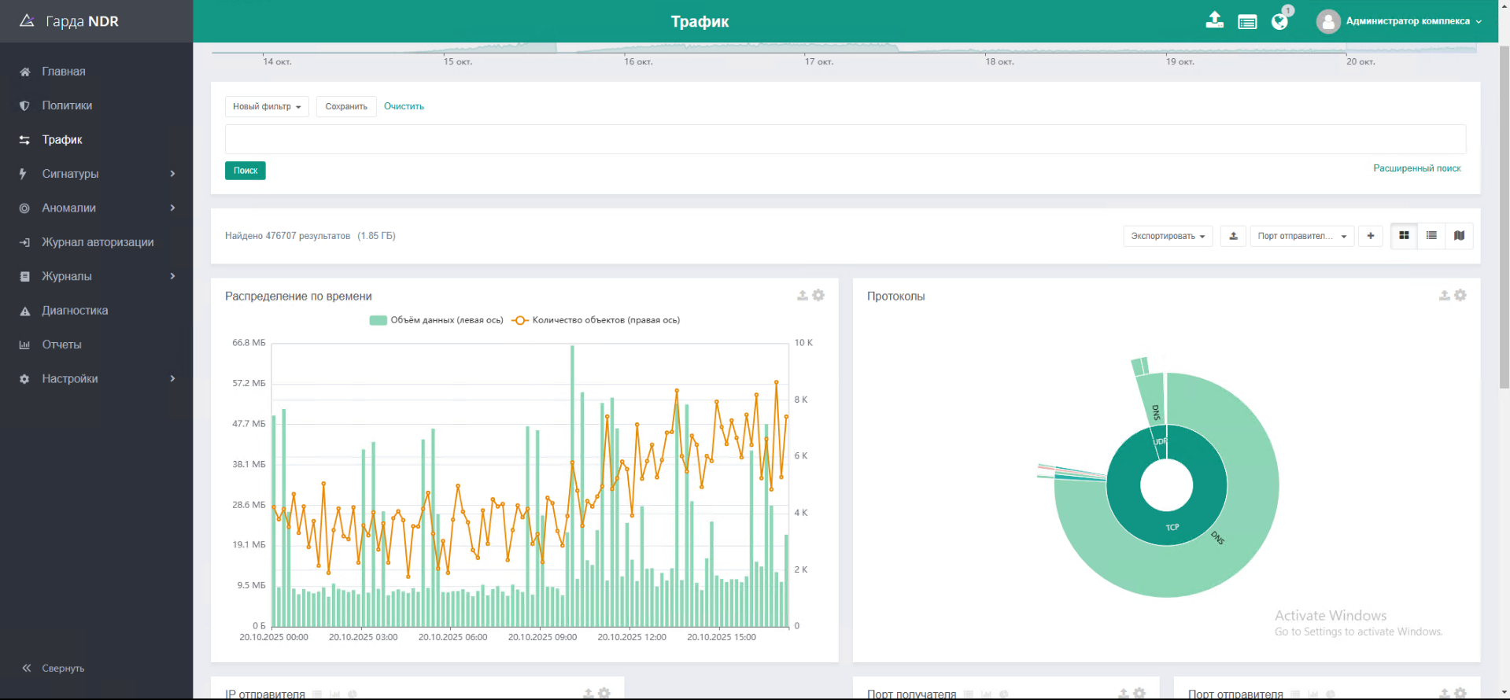This screenshot has width=1510, height=700.
Task: Click the green Поиск button
Action: (x=246, y=171)
